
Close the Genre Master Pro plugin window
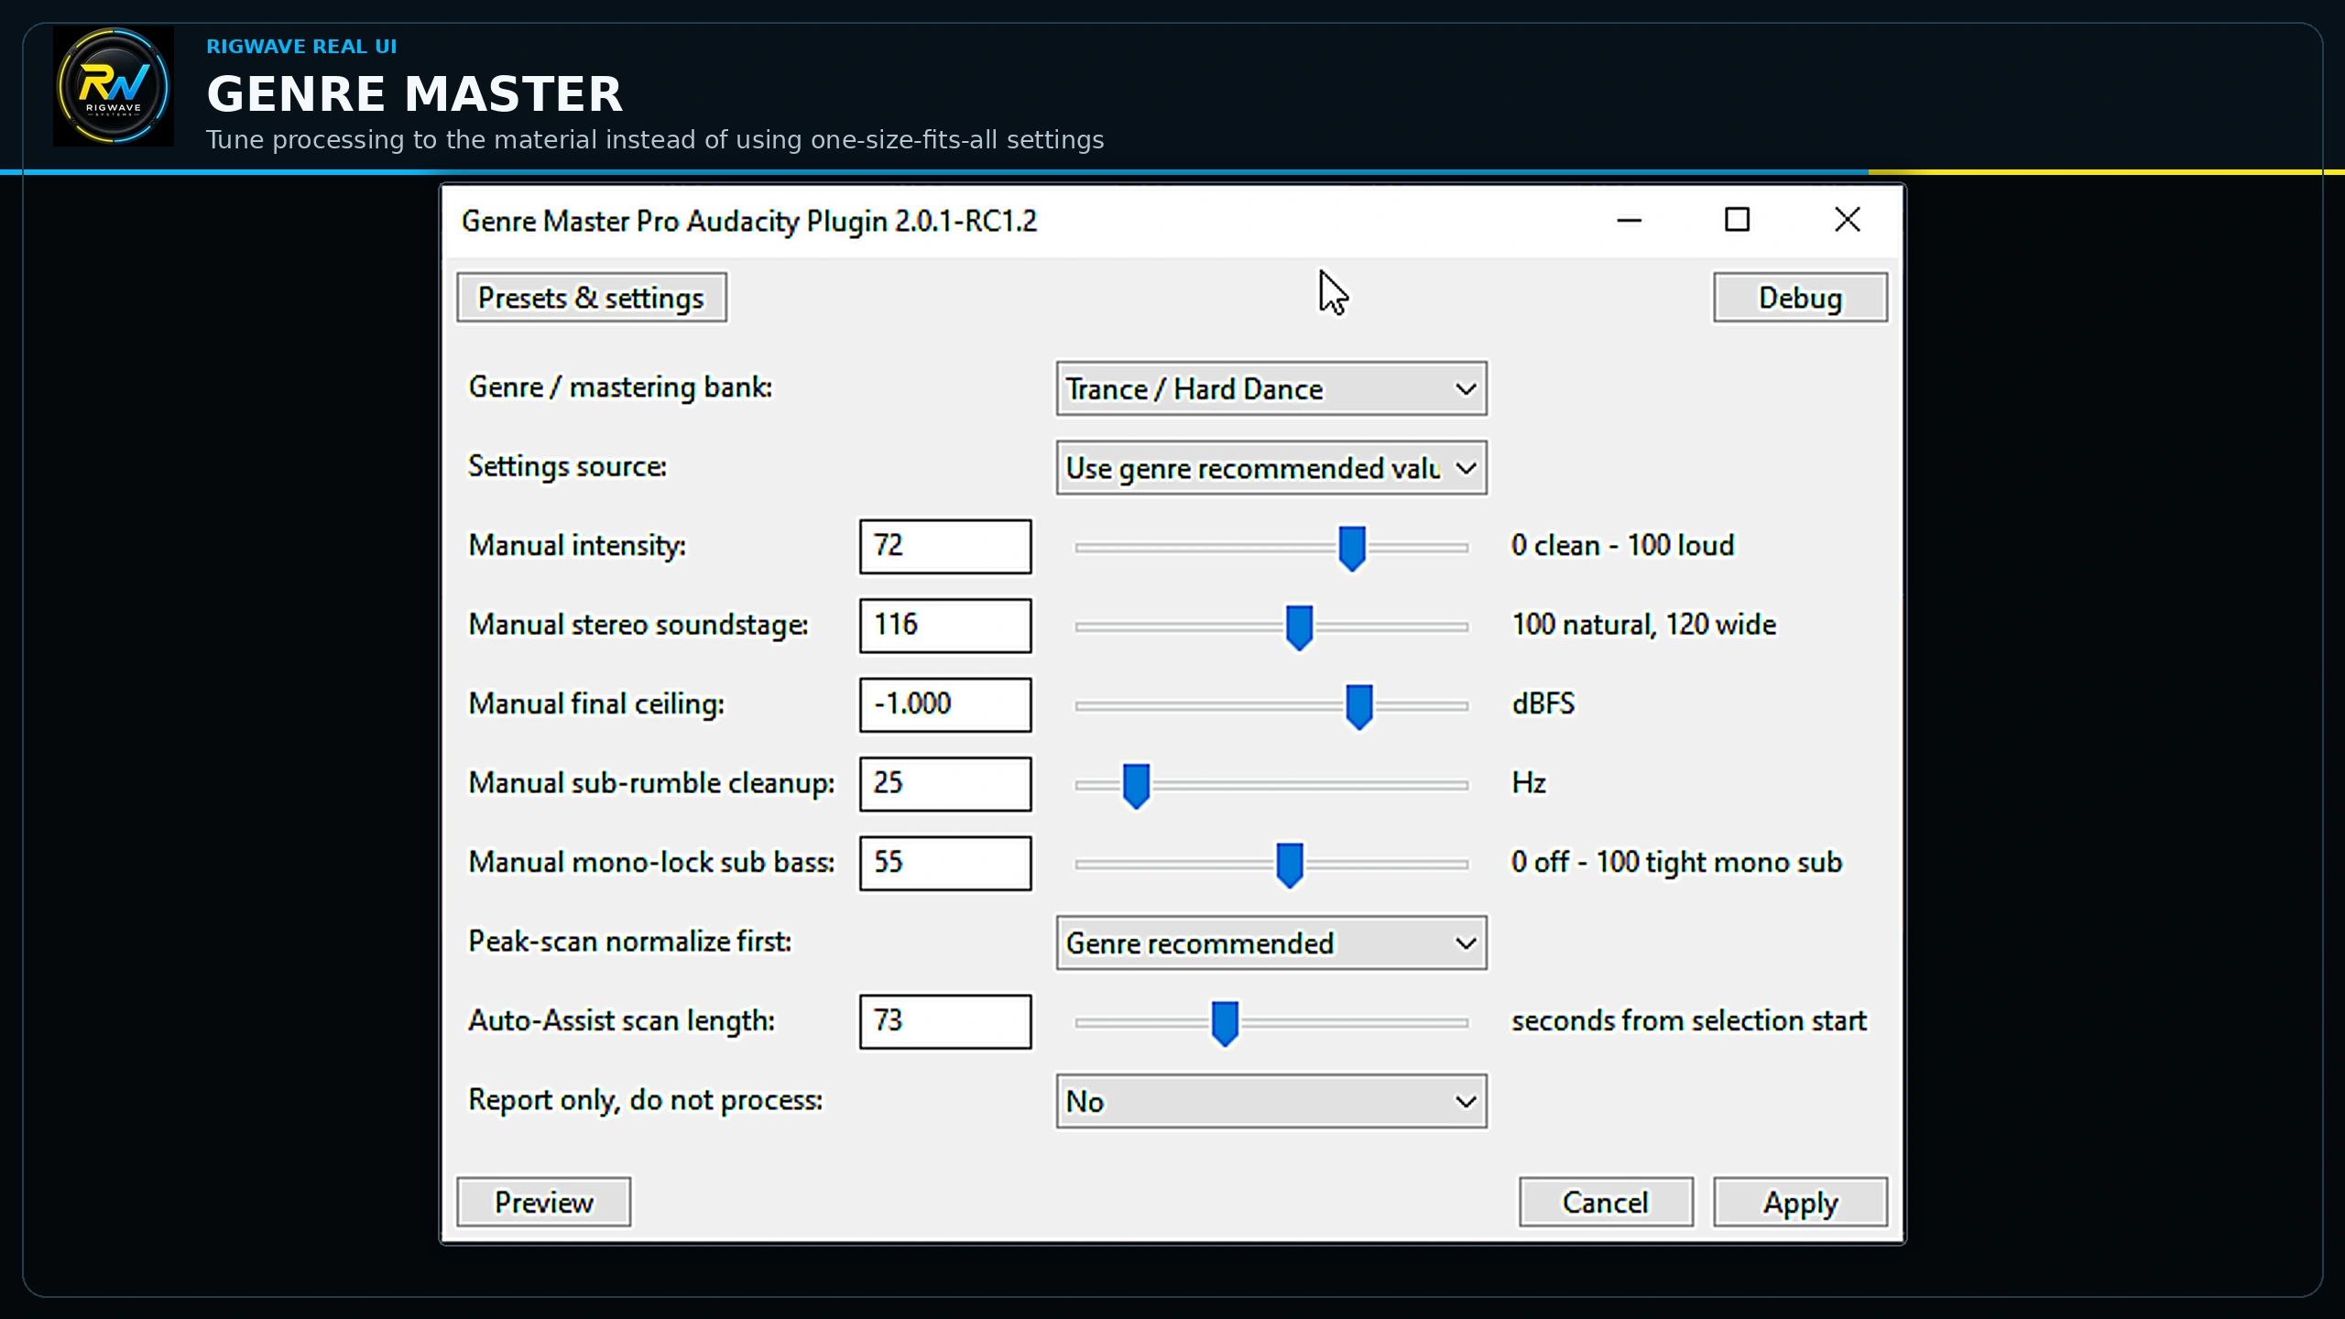1848,220
